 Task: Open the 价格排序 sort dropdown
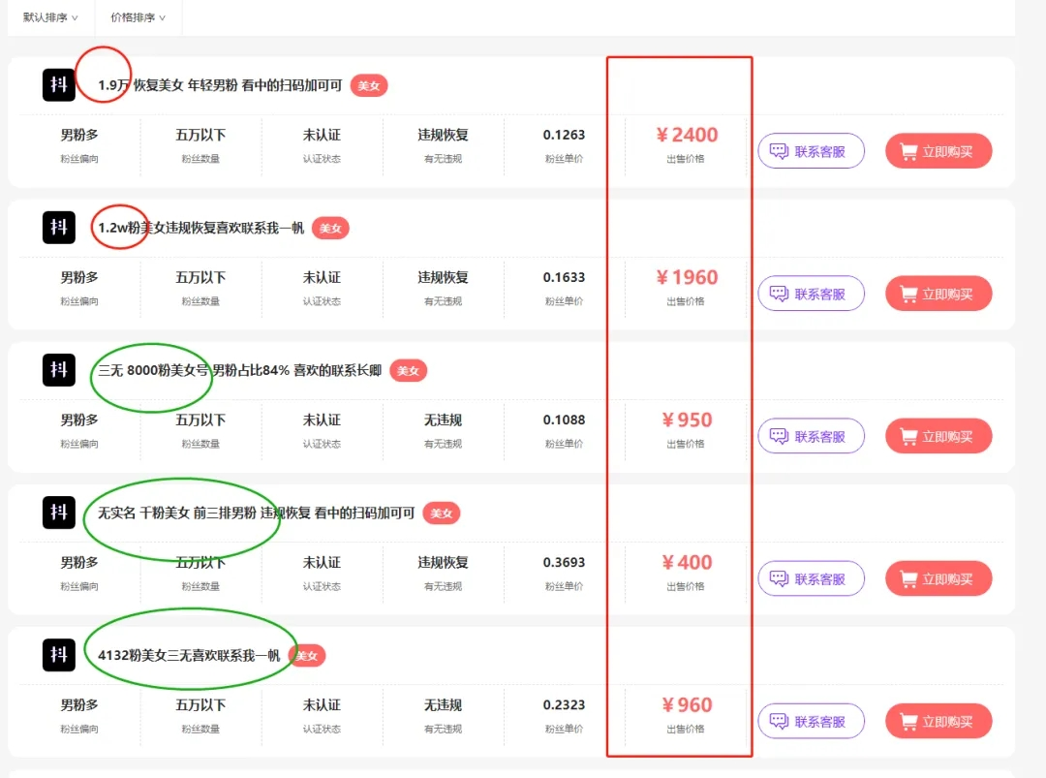138,17
